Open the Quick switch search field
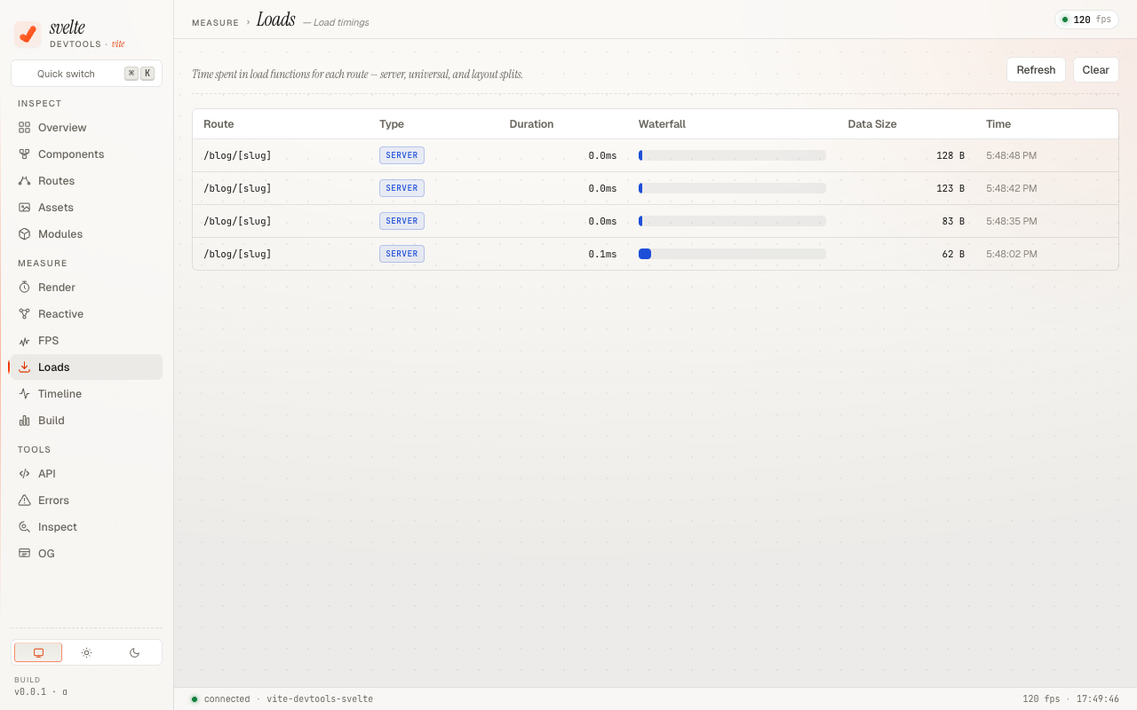This screenshot has height=710, width=1137. [86, 74]
